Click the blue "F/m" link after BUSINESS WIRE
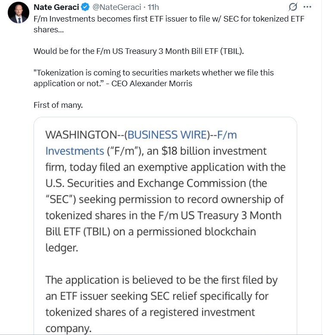The width and height of the screenshot is (323, 335). tap(227, 135)
